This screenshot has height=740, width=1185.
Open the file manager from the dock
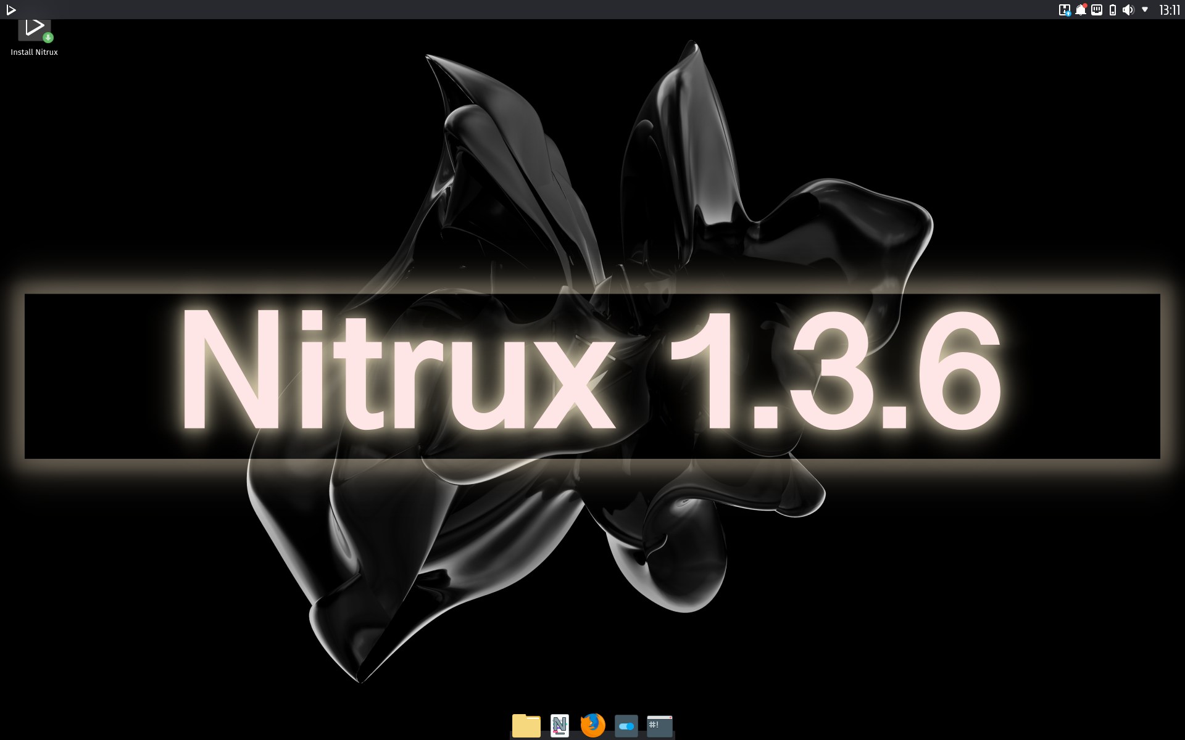click(526, 726)
